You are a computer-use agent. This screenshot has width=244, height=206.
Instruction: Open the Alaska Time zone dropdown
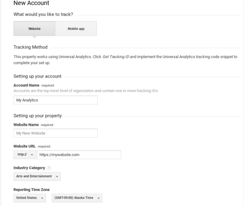pos(77,198)
